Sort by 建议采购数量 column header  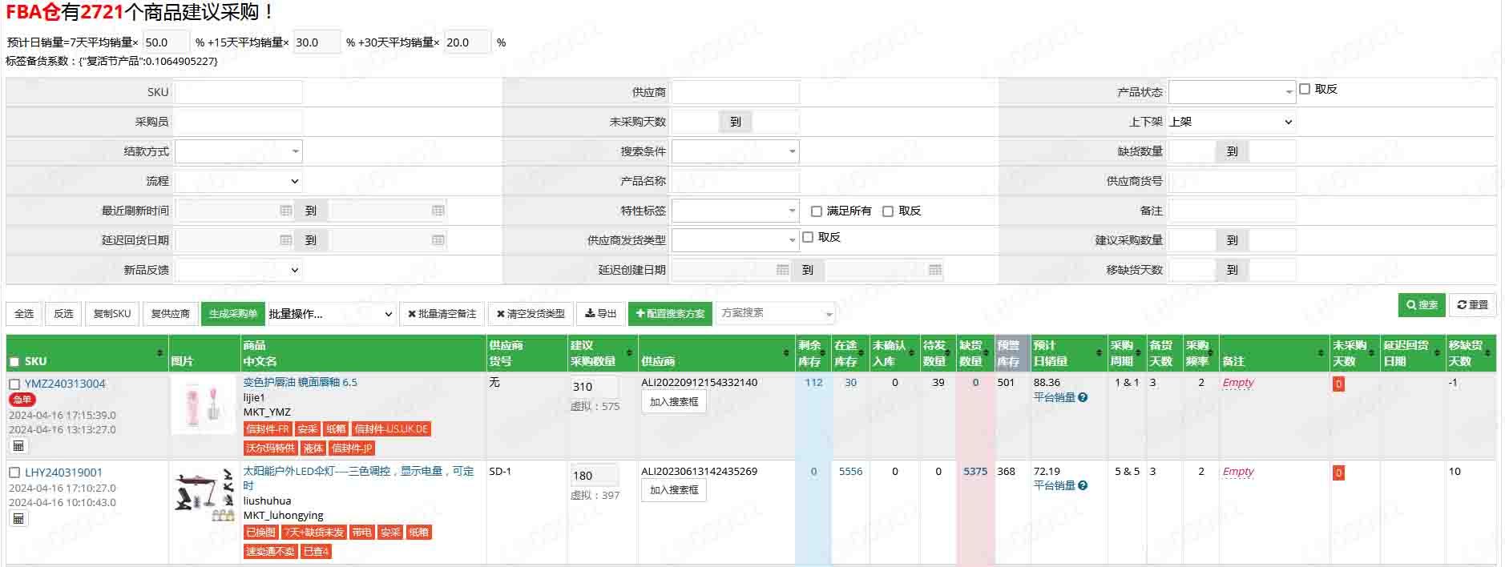(601, 353)
